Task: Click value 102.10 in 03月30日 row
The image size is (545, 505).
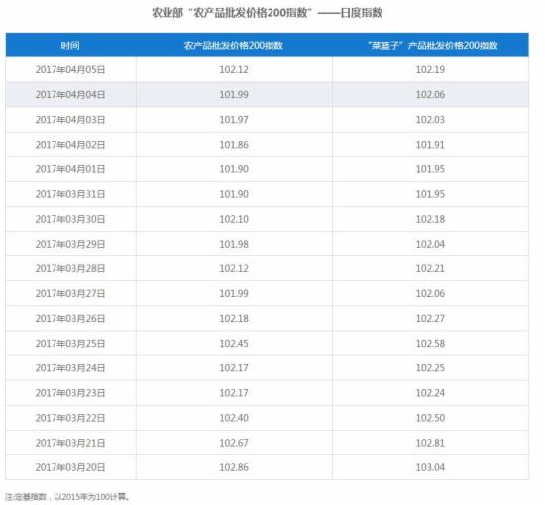Action: click(234, 219)
